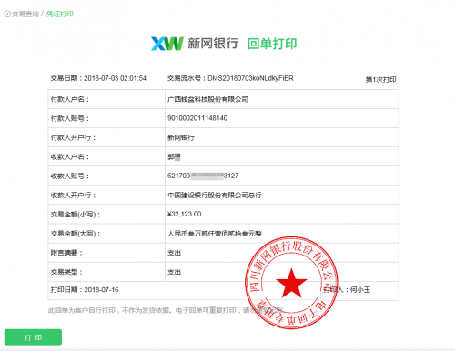Click the 交易日期 timestamp value
Viewport: 455px width, 351px height.
116,78
